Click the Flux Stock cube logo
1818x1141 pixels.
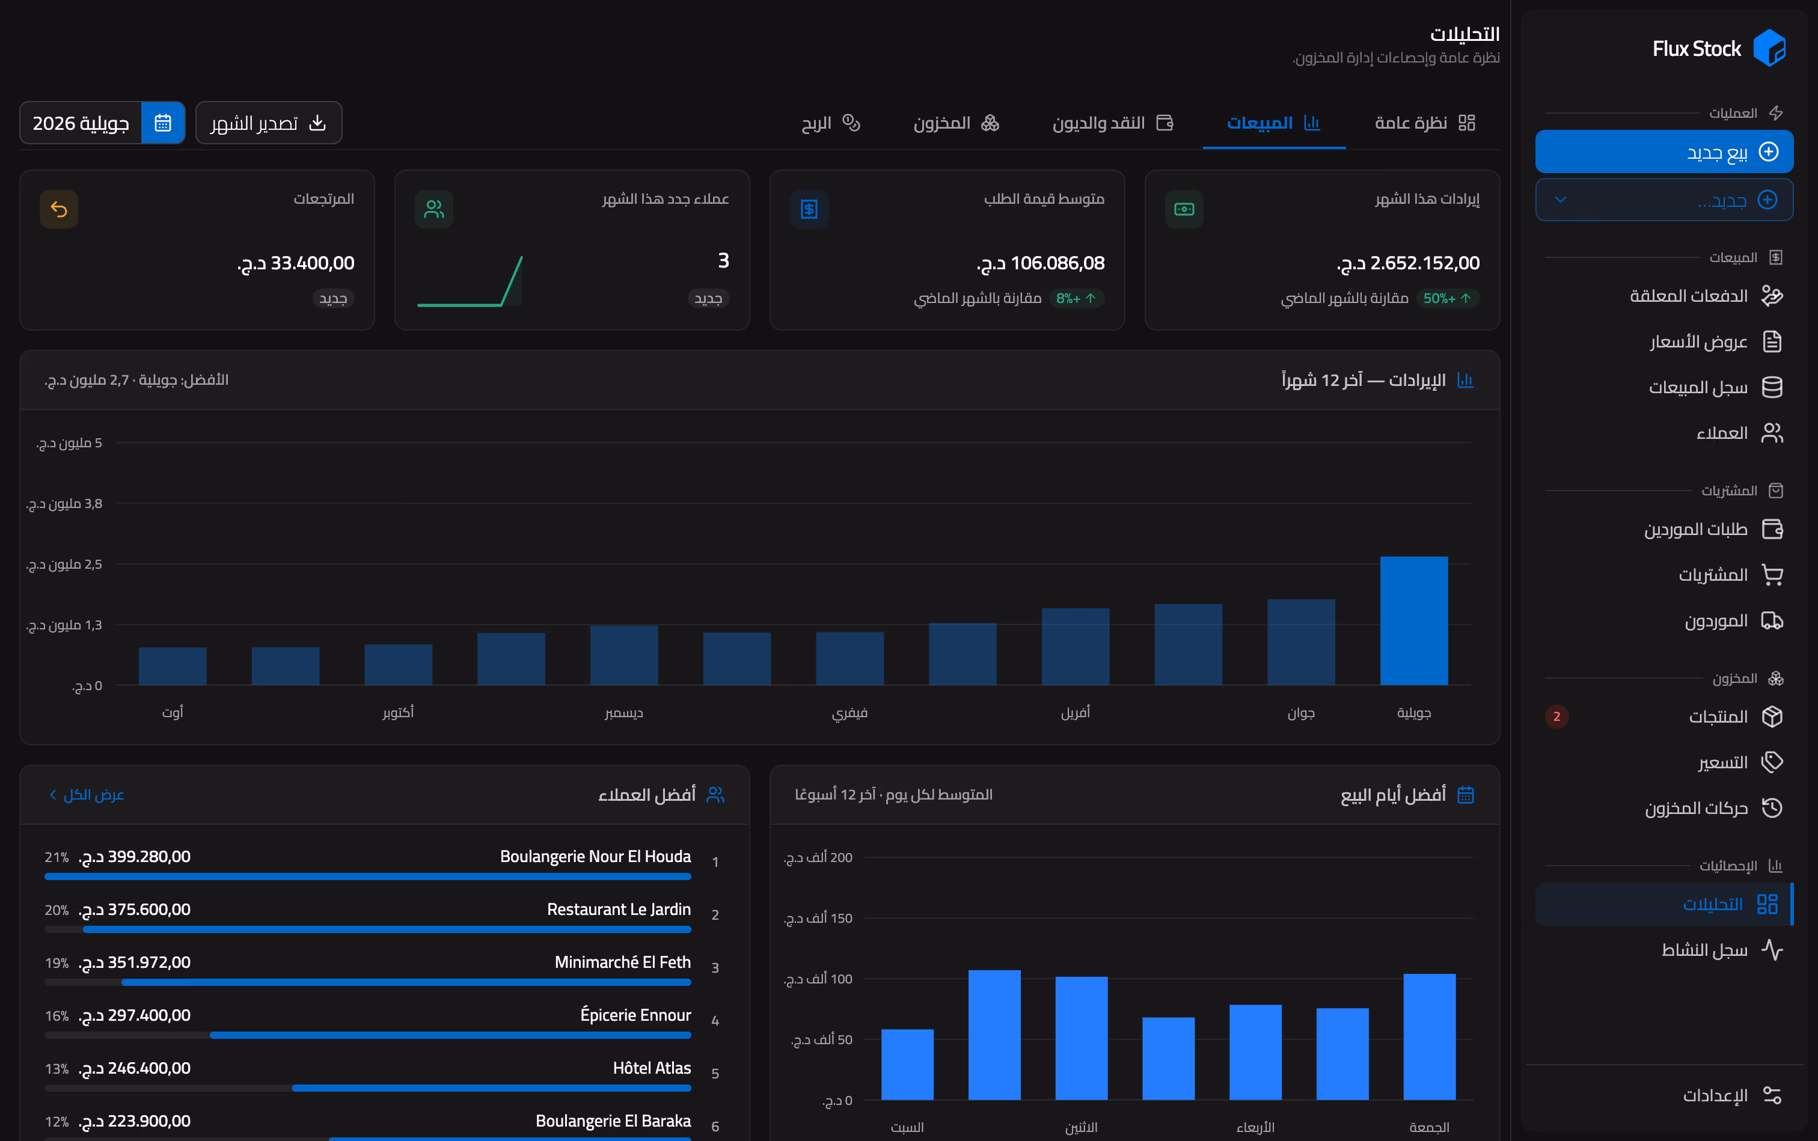(x=1769, y=48)
